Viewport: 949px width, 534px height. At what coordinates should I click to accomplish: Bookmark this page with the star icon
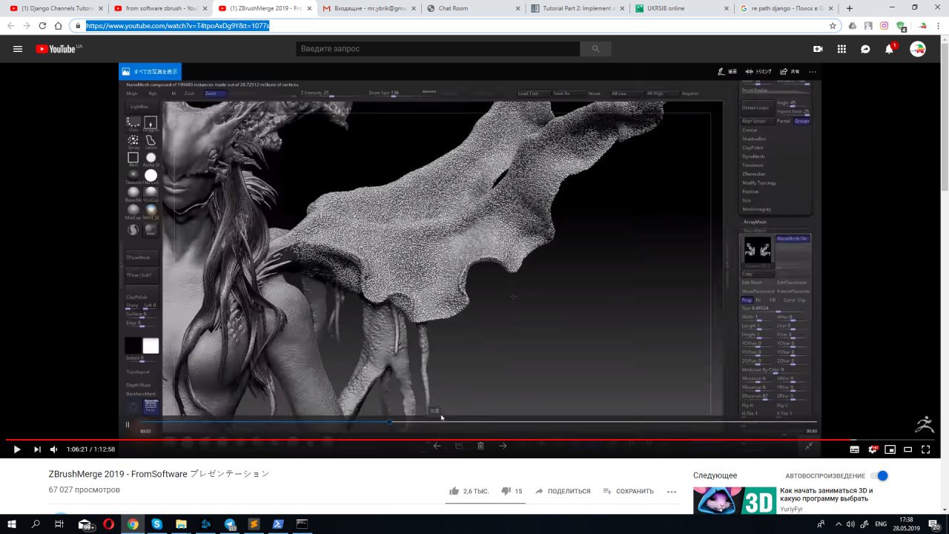833,25
